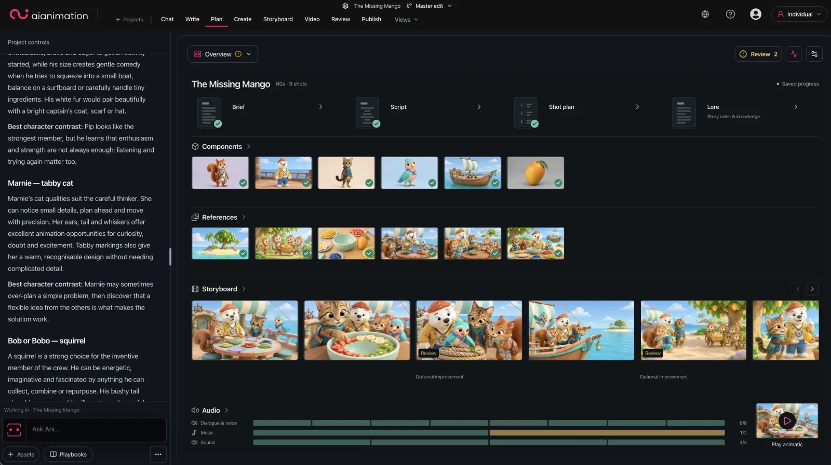Click the Brief document icon
The width and height of the screenshot is (831, 465).
(209, 112)
